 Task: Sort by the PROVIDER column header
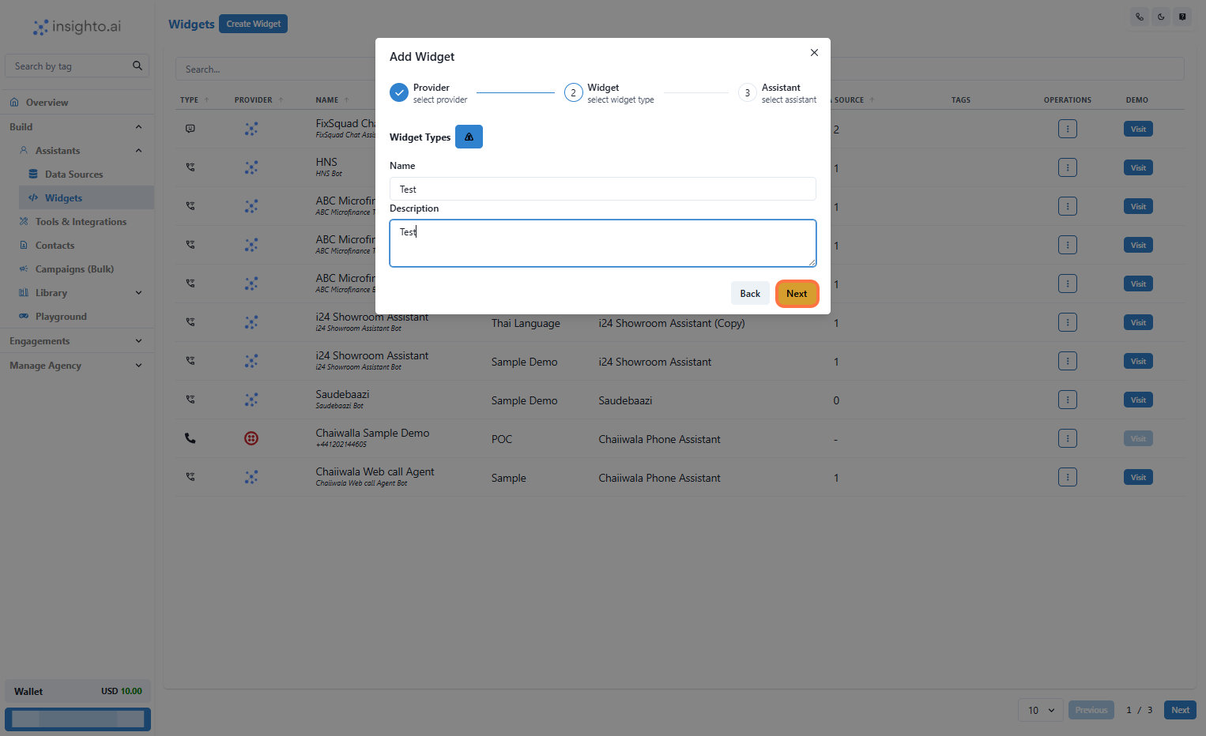[258, 100]
